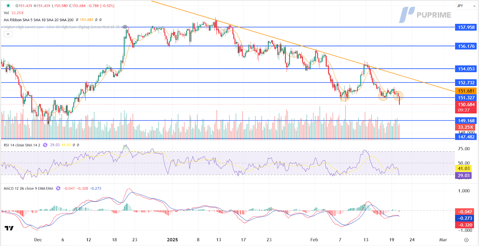The height and width of the screenshot is (246, 479).
Task: Click the 50.00 RSI scale value
Action: tap(464, 163)
